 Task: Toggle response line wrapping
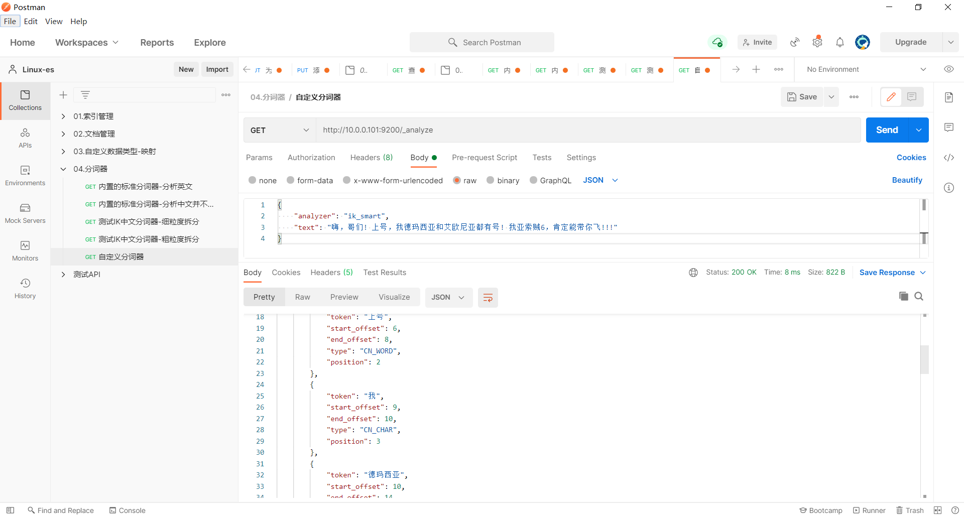coord(488,298)
